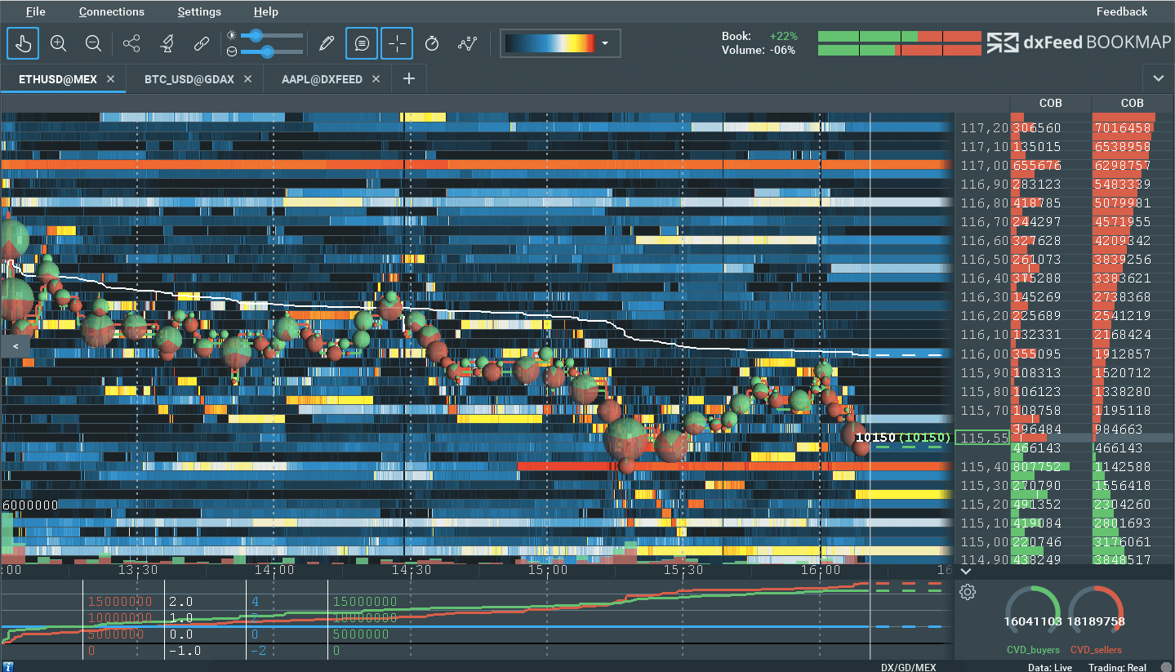1175x672 pixels.
Task: Click the stopwatch timer icon
Action: coord(432,43)
